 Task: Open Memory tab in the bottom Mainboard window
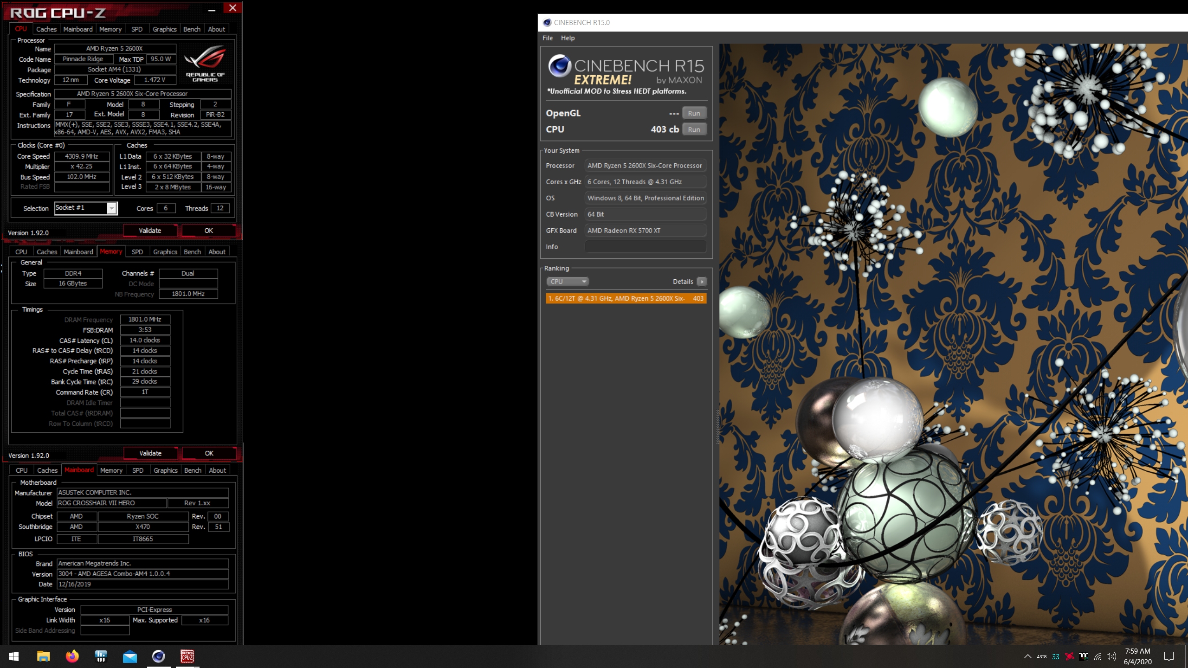111,470
